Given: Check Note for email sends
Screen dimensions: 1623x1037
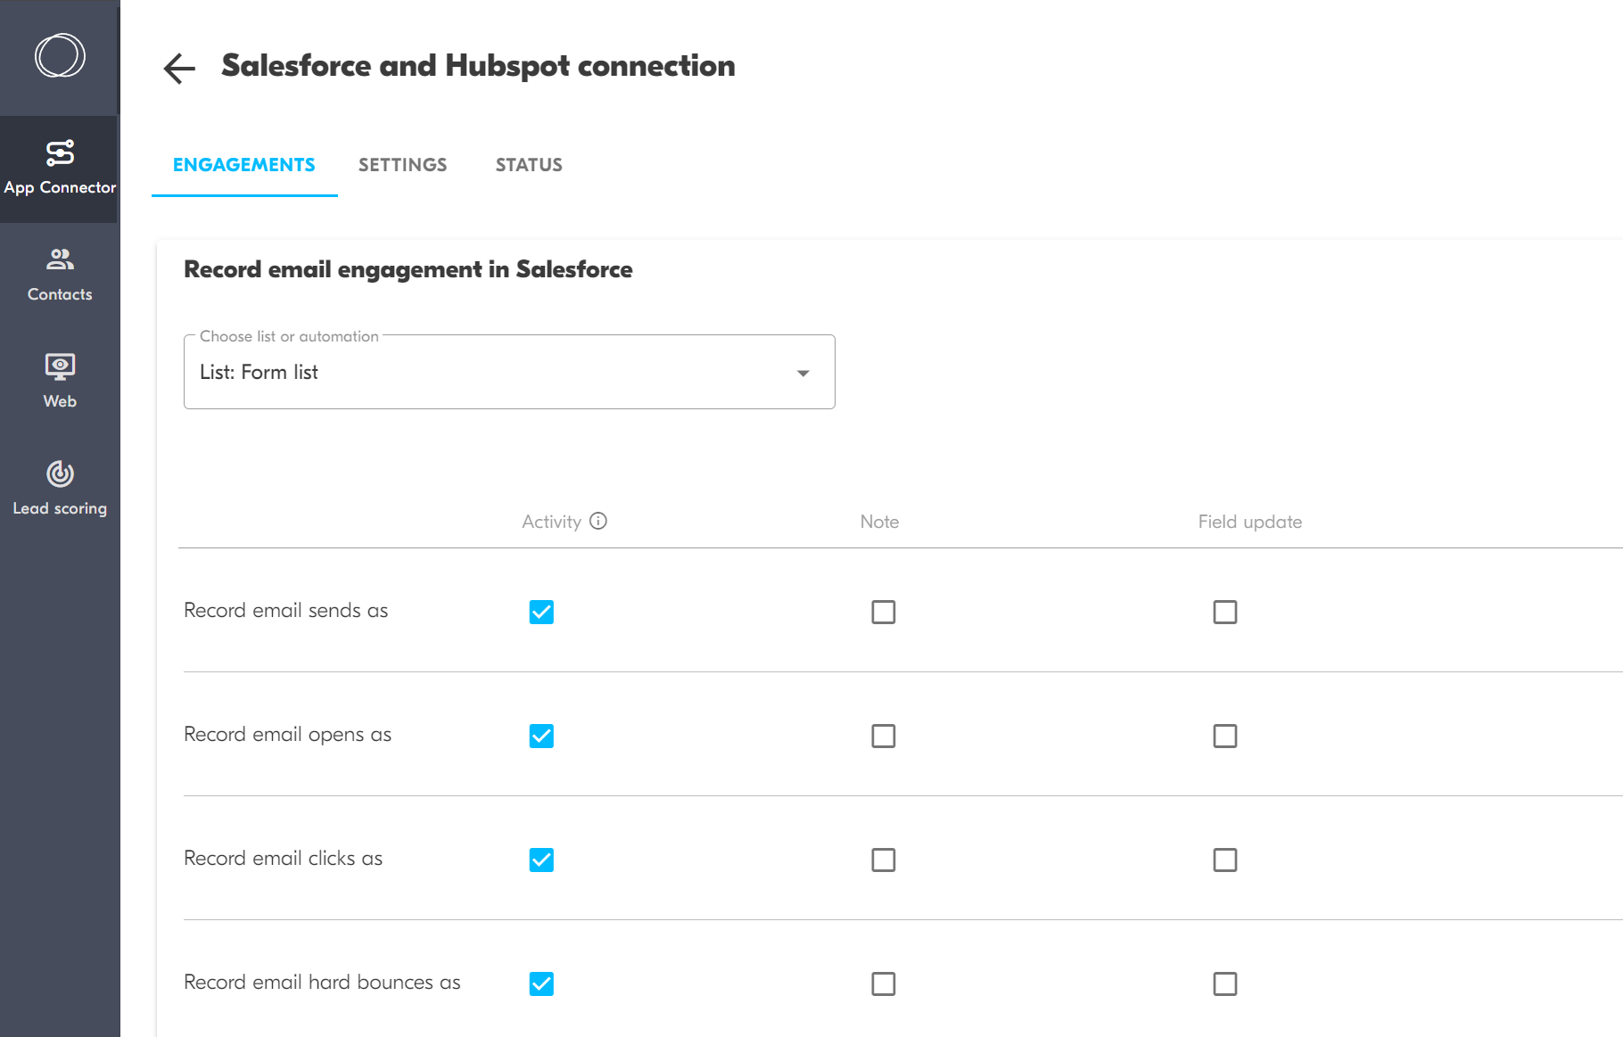Looking at the screenshot, I should click(883, 612).
